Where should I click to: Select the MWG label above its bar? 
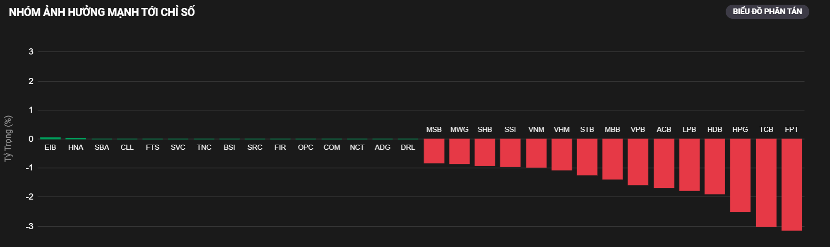click(459, 130)
